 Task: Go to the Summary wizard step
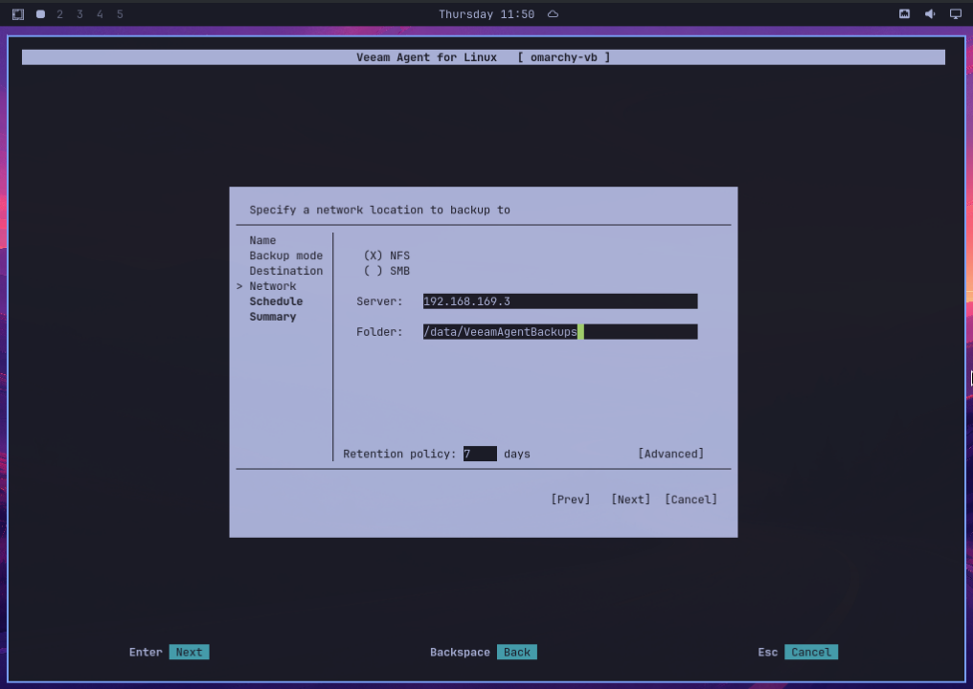(273, 317)
